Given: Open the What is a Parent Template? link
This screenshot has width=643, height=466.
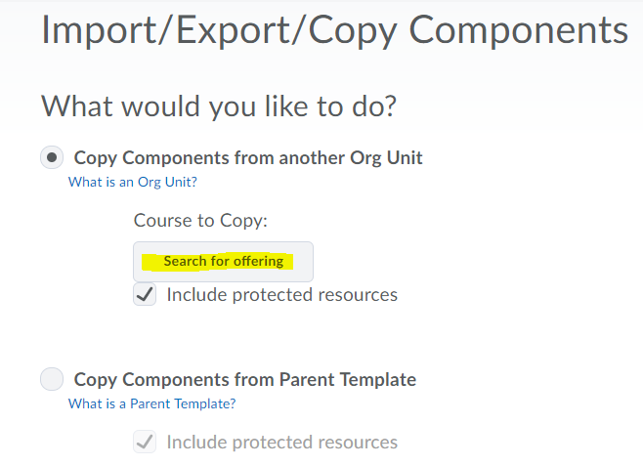Looking at the screenshot, I should tap(151, 403).
